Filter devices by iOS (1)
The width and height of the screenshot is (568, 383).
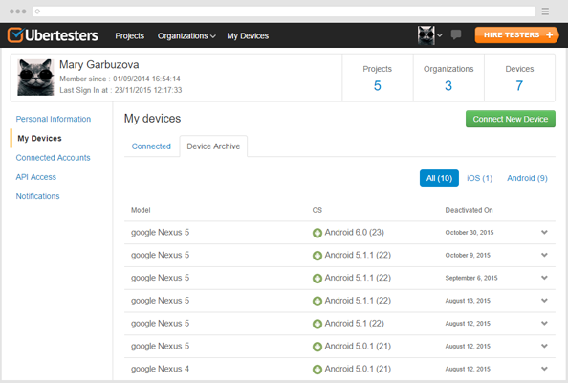click(x=480, y=178)
